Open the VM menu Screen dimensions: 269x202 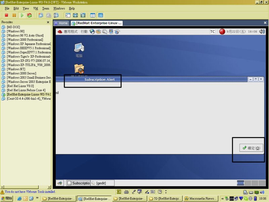click(x=36, y=8)
